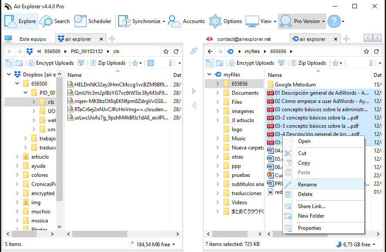Screen dimensions: 386x252
Task: Click the linked-browsing chain icon between the panes
Action: [194, 51]
